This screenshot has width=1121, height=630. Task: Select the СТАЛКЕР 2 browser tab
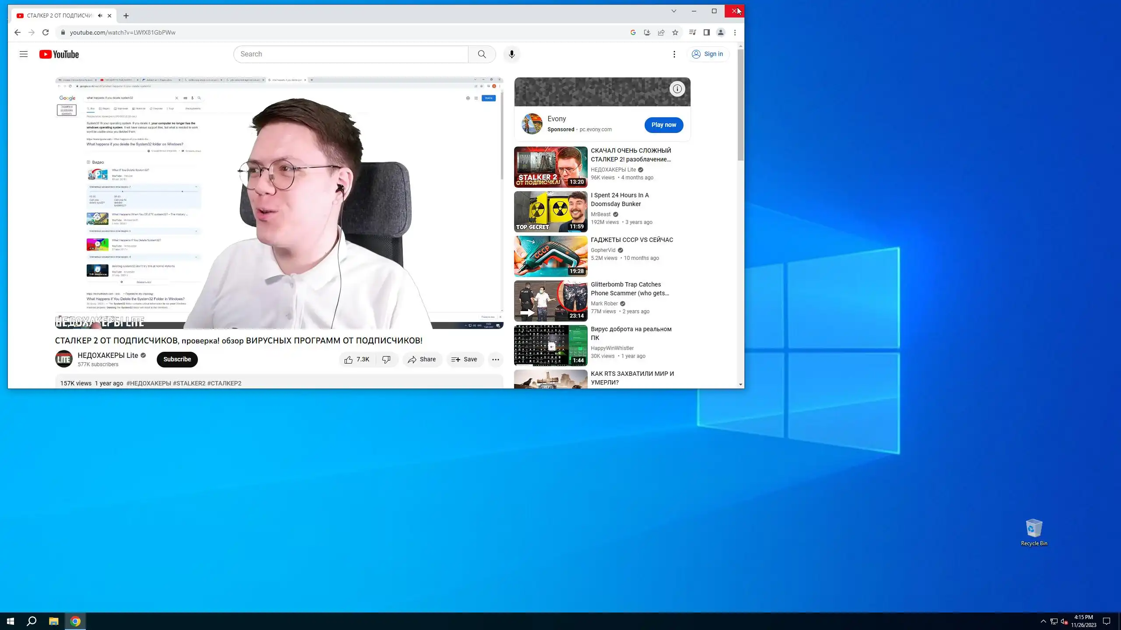59,16
